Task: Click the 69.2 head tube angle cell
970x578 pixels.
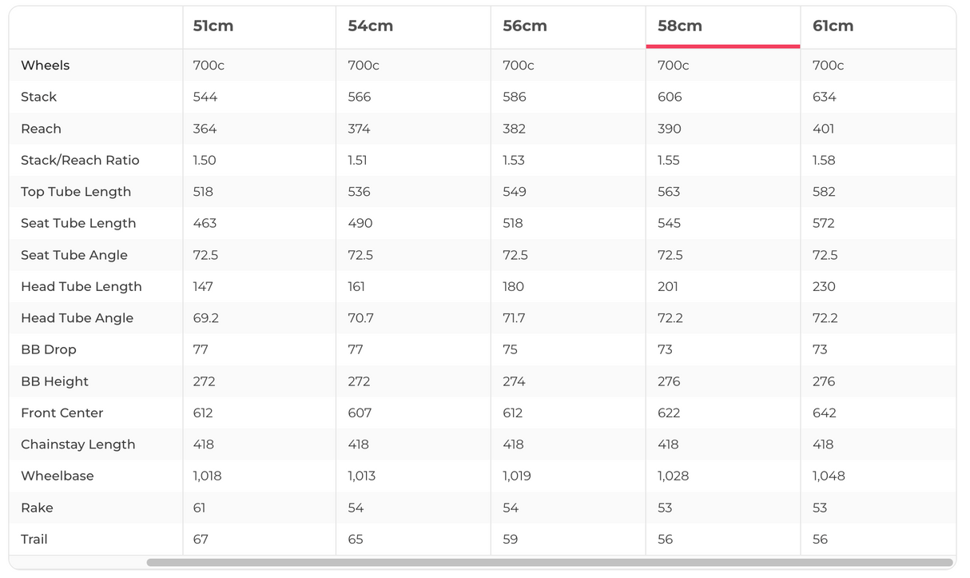Action: [206, 318]
